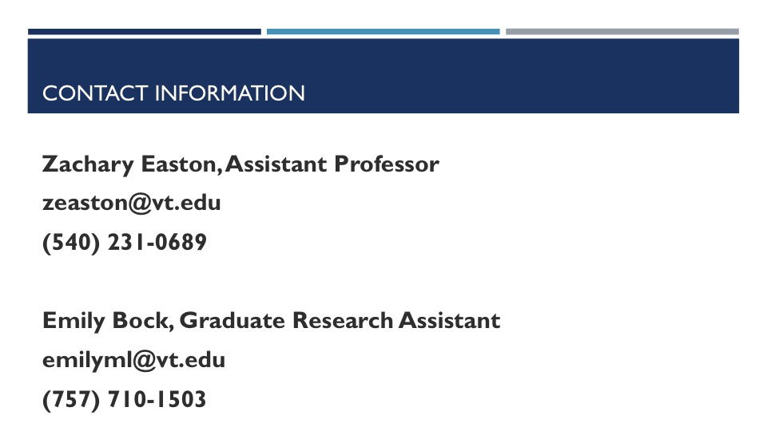Click the Graduate Research Assistant title
Viewport: 767px width, 431px height.
tap(340, 321)
